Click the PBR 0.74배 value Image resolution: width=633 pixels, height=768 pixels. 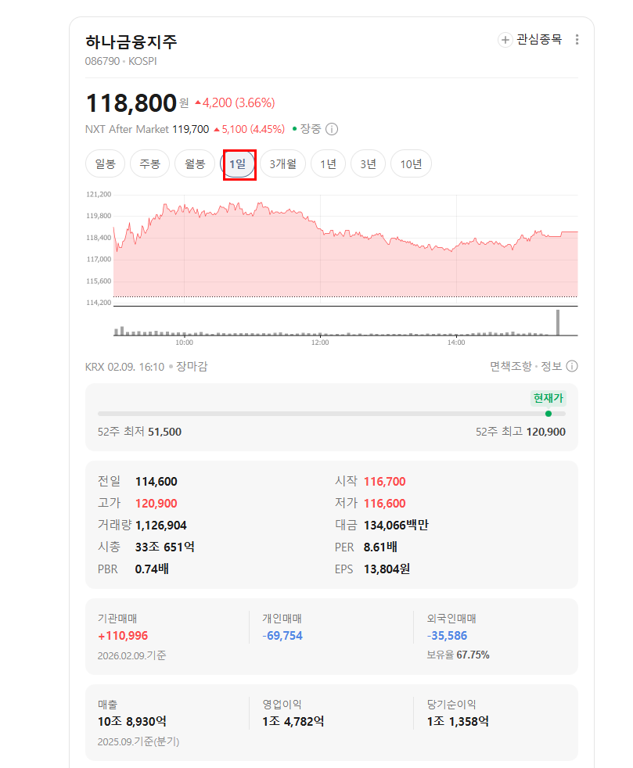pos(152,569)
